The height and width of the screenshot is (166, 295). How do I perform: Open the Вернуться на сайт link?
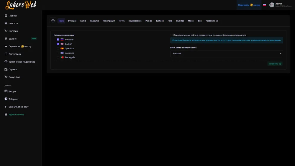point(18,107)
